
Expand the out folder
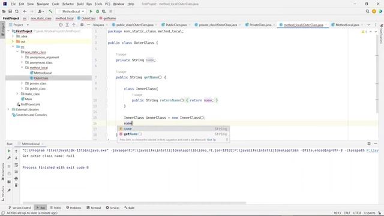coord(13,41)
